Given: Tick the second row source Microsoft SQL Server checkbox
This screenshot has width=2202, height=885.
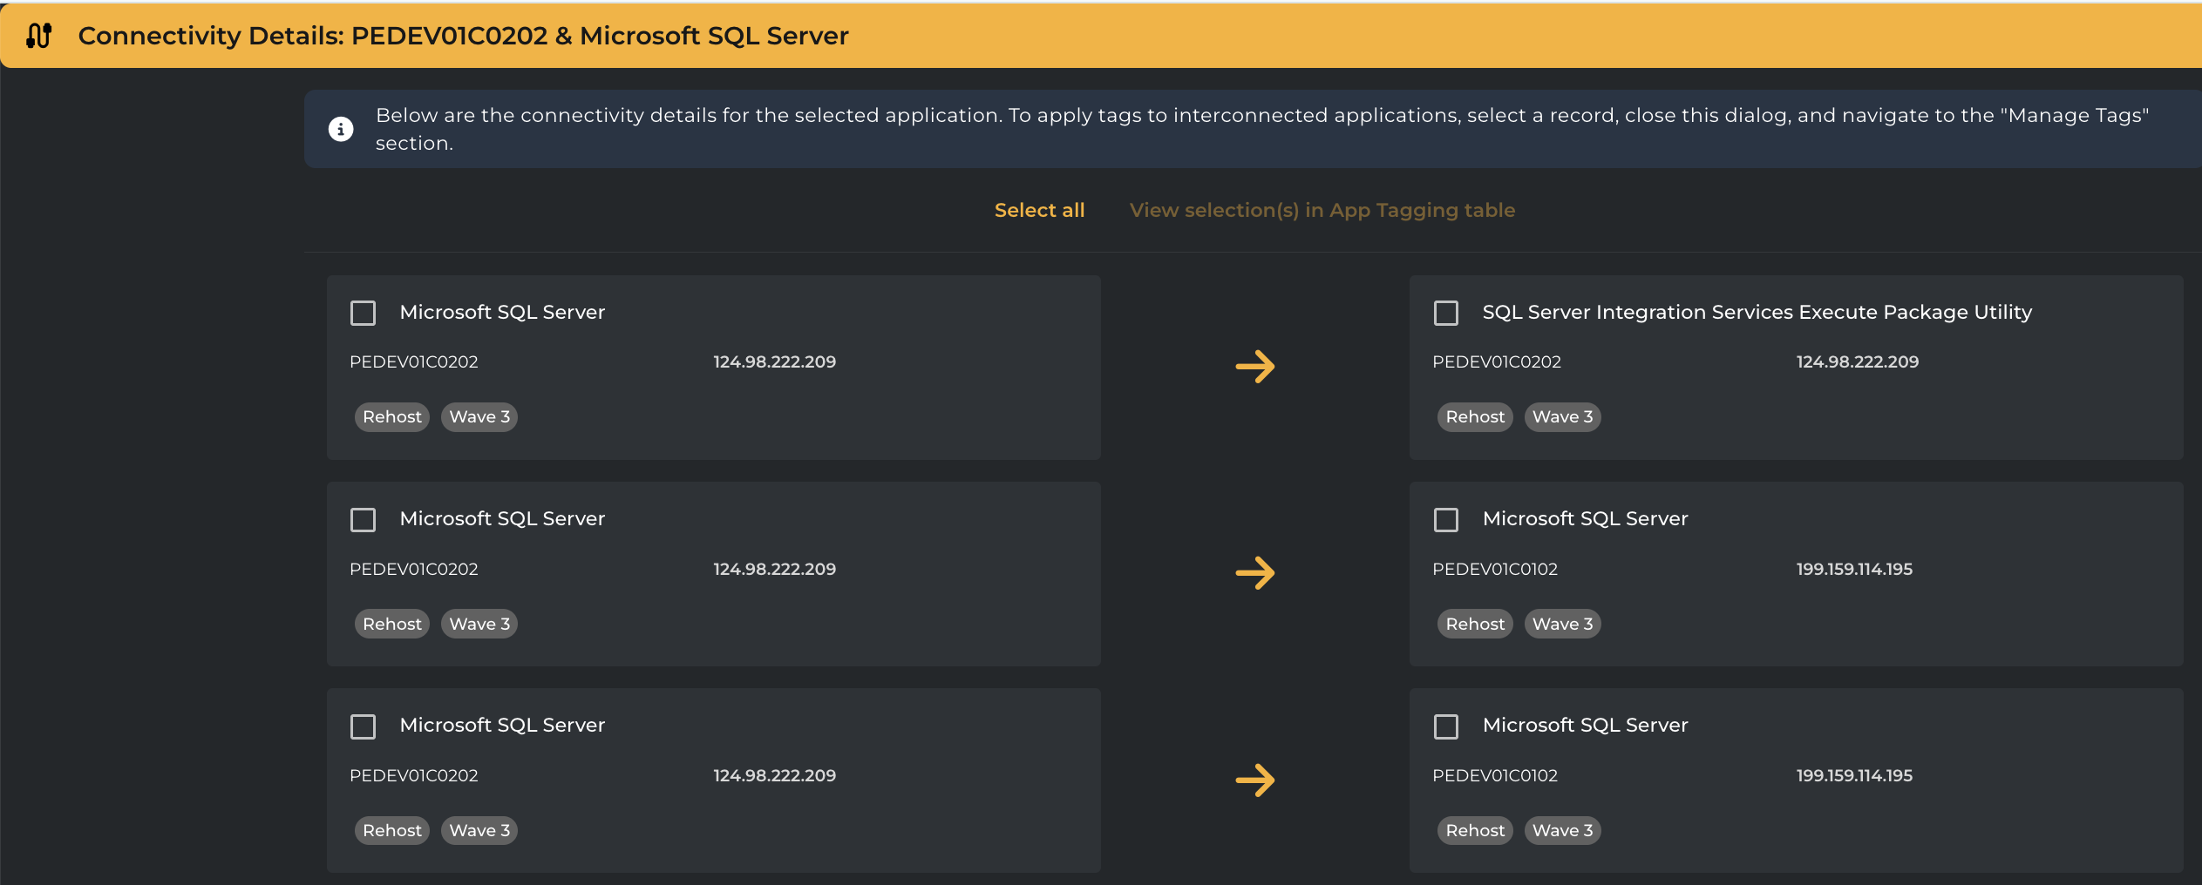Looking at the screenshot, I should [363, 520].
